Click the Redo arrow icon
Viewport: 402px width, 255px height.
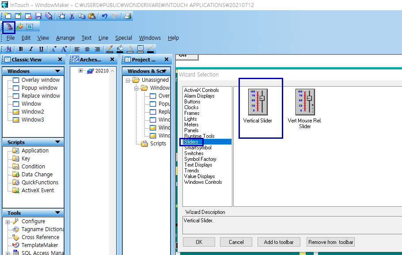(x=114, y=16)
